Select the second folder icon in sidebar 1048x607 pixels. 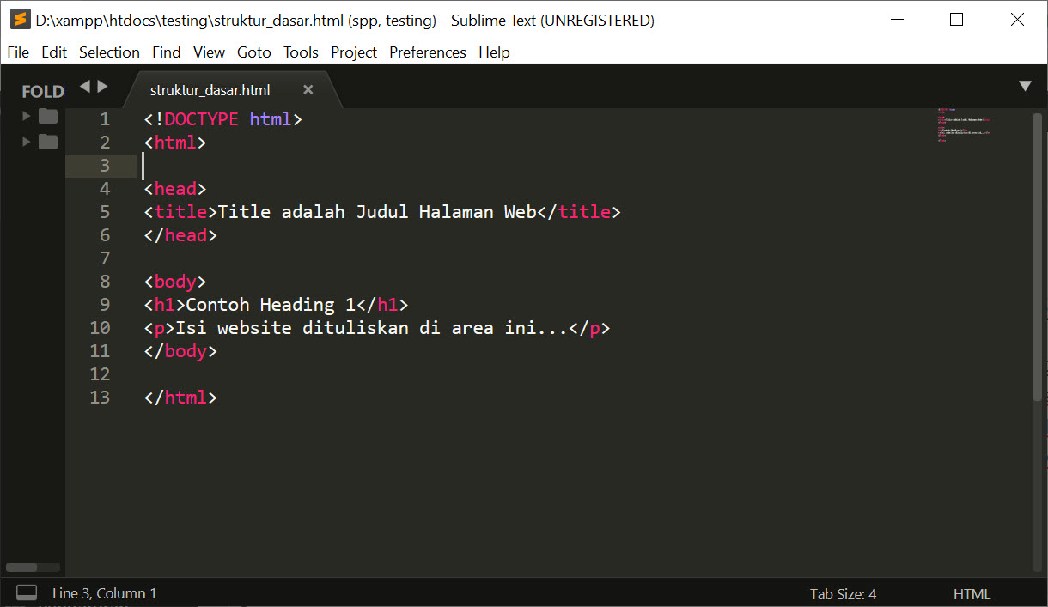[x=48, y=142]
